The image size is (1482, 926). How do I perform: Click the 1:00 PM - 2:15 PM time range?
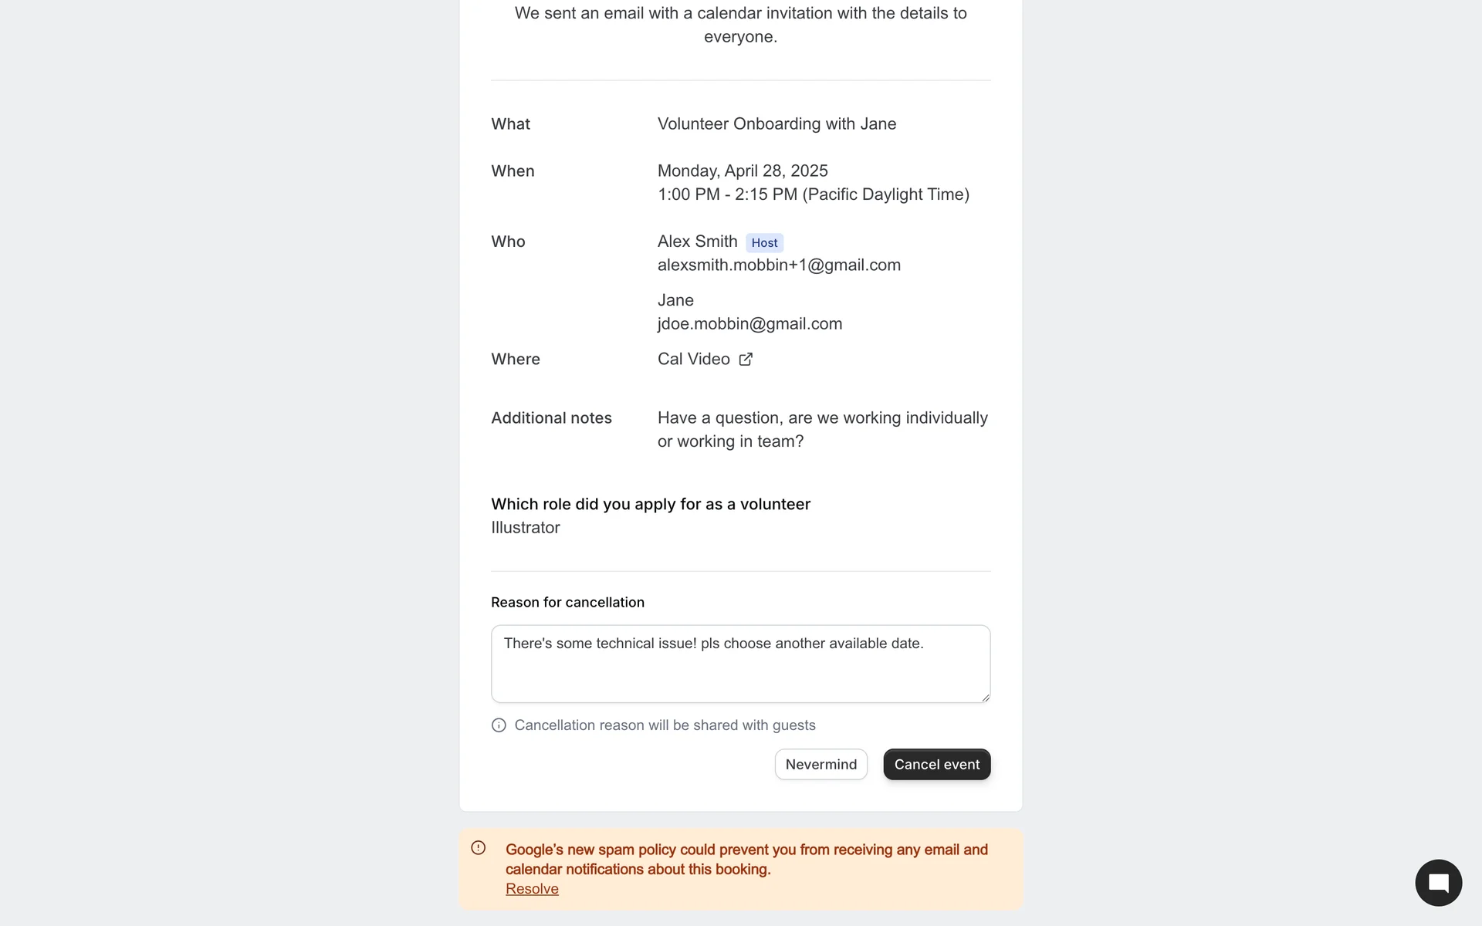tap(813, 194)
